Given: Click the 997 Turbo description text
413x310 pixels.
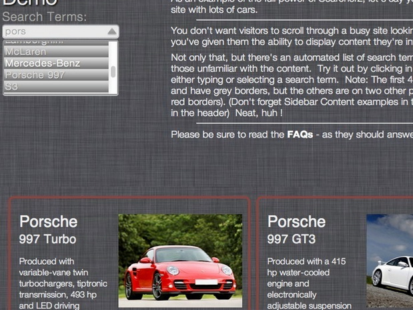Looking at the screenshot, I should pyautogui.click(x=63, y=284).
